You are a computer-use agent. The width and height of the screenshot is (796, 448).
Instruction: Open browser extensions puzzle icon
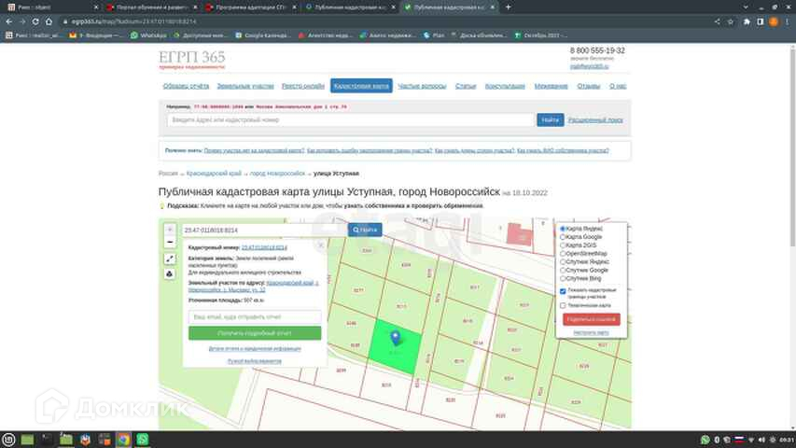747,21
